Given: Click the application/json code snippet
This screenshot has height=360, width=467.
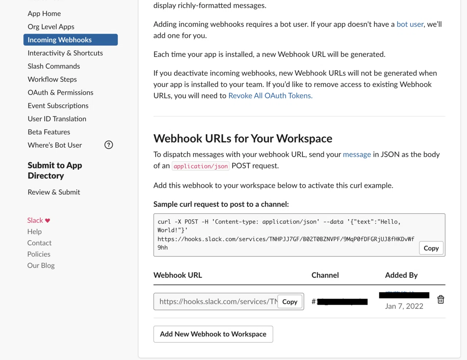Looking at the screenshot, I should tap(201, 166).
